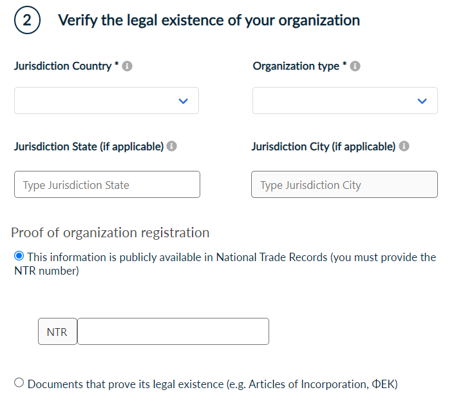The width and height of the screenshot is (454, 401).
Task: Focus the 'Type Jurisdiction State' text field
Action: point(107,184)
